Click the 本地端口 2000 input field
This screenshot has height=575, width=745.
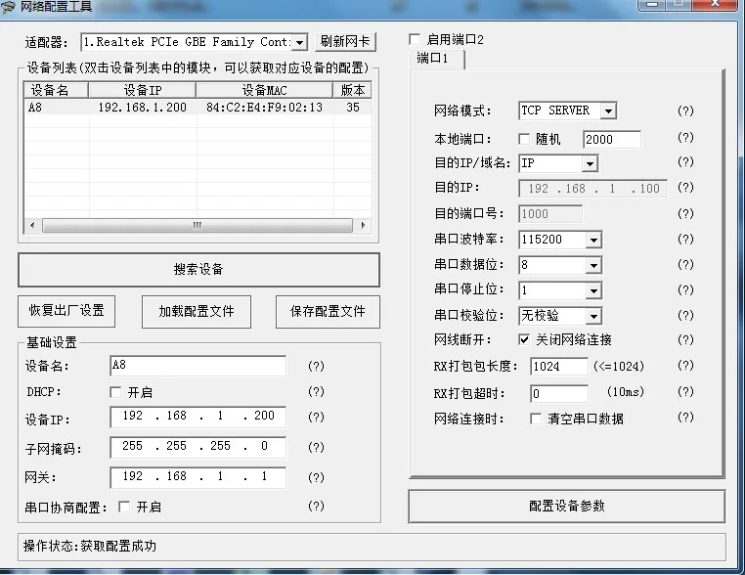612,140
